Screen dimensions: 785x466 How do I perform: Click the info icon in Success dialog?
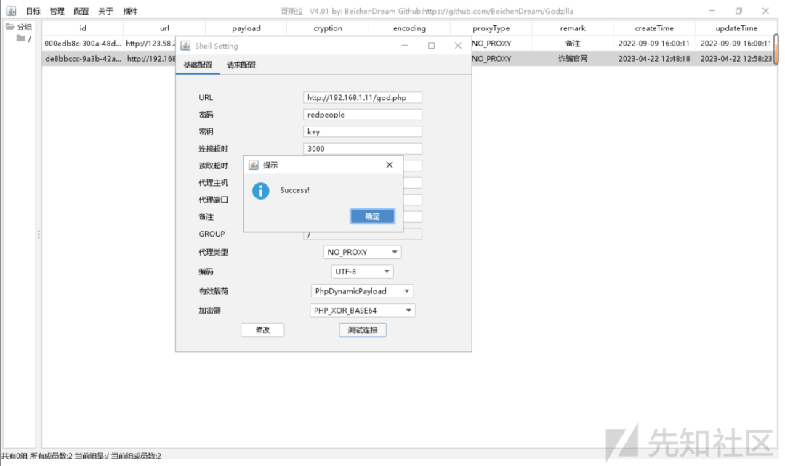[x=260, y=190]
